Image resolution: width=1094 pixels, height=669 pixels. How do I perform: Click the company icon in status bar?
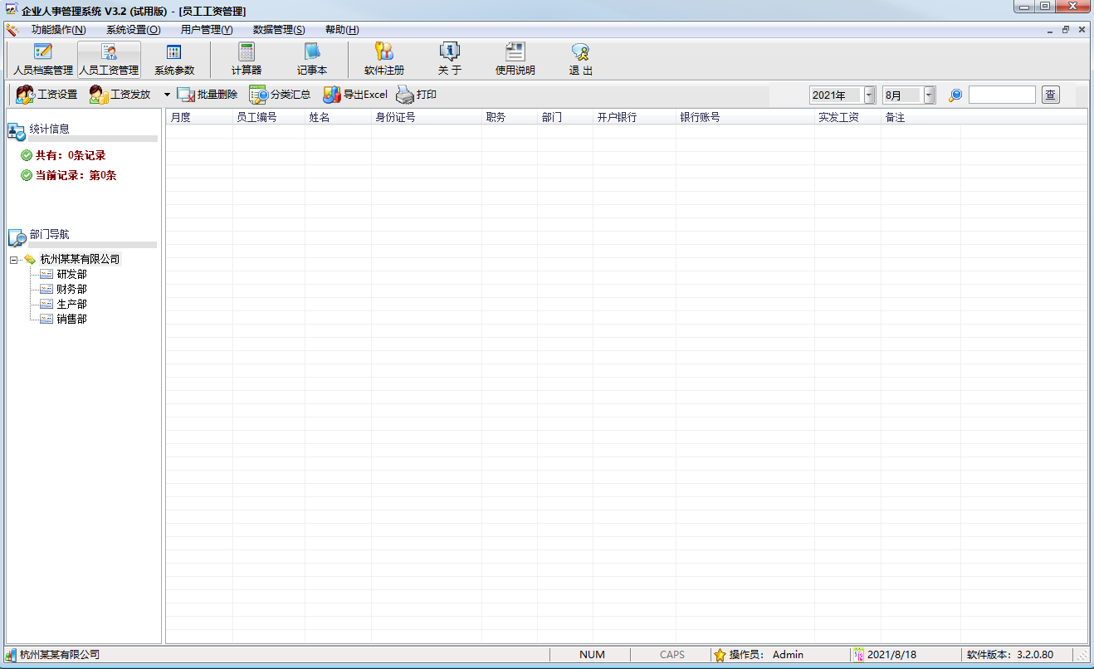[11, 655]
